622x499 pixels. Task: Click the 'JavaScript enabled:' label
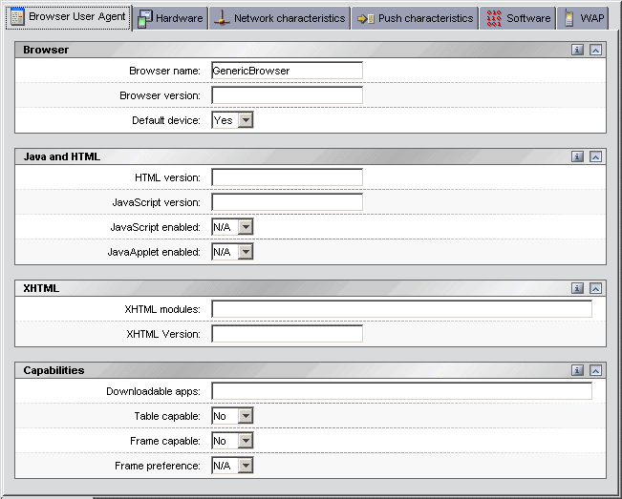click(155, 227)
